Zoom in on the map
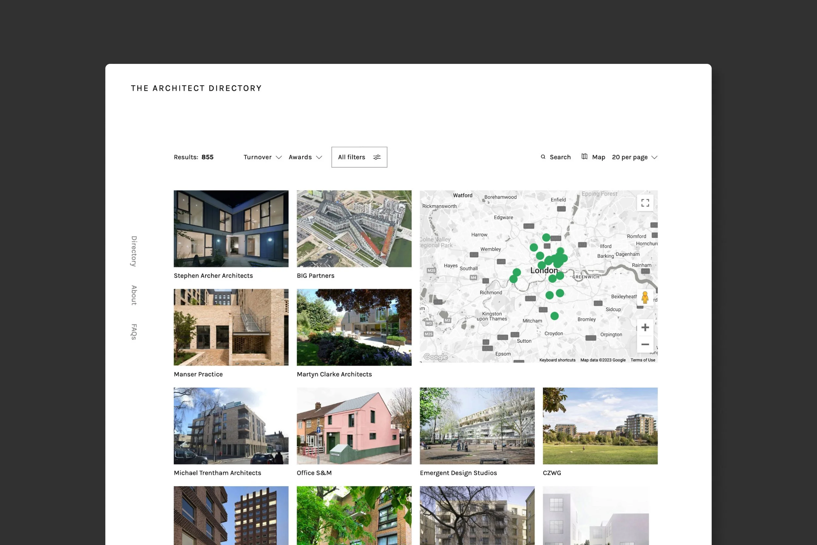This screenshot has width=817, height=545. click(x=645, y=327)
